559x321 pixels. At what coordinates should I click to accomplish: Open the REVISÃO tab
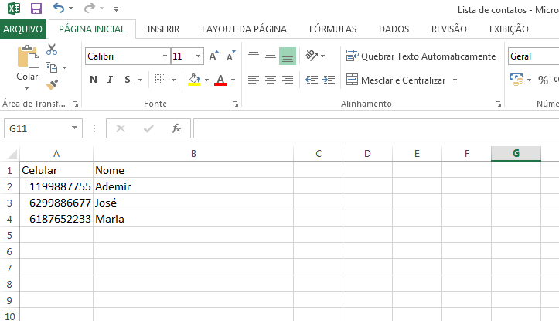(x=449, y=29)
